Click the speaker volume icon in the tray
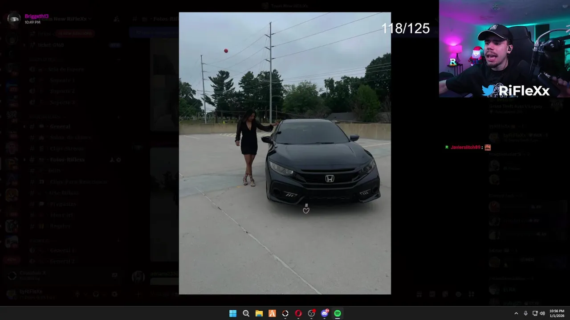Screen dimensions: 570x320 [x=542, y=313]
